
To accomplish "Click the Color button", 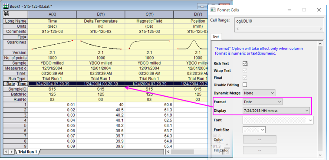I will click(x=260, y=140).
